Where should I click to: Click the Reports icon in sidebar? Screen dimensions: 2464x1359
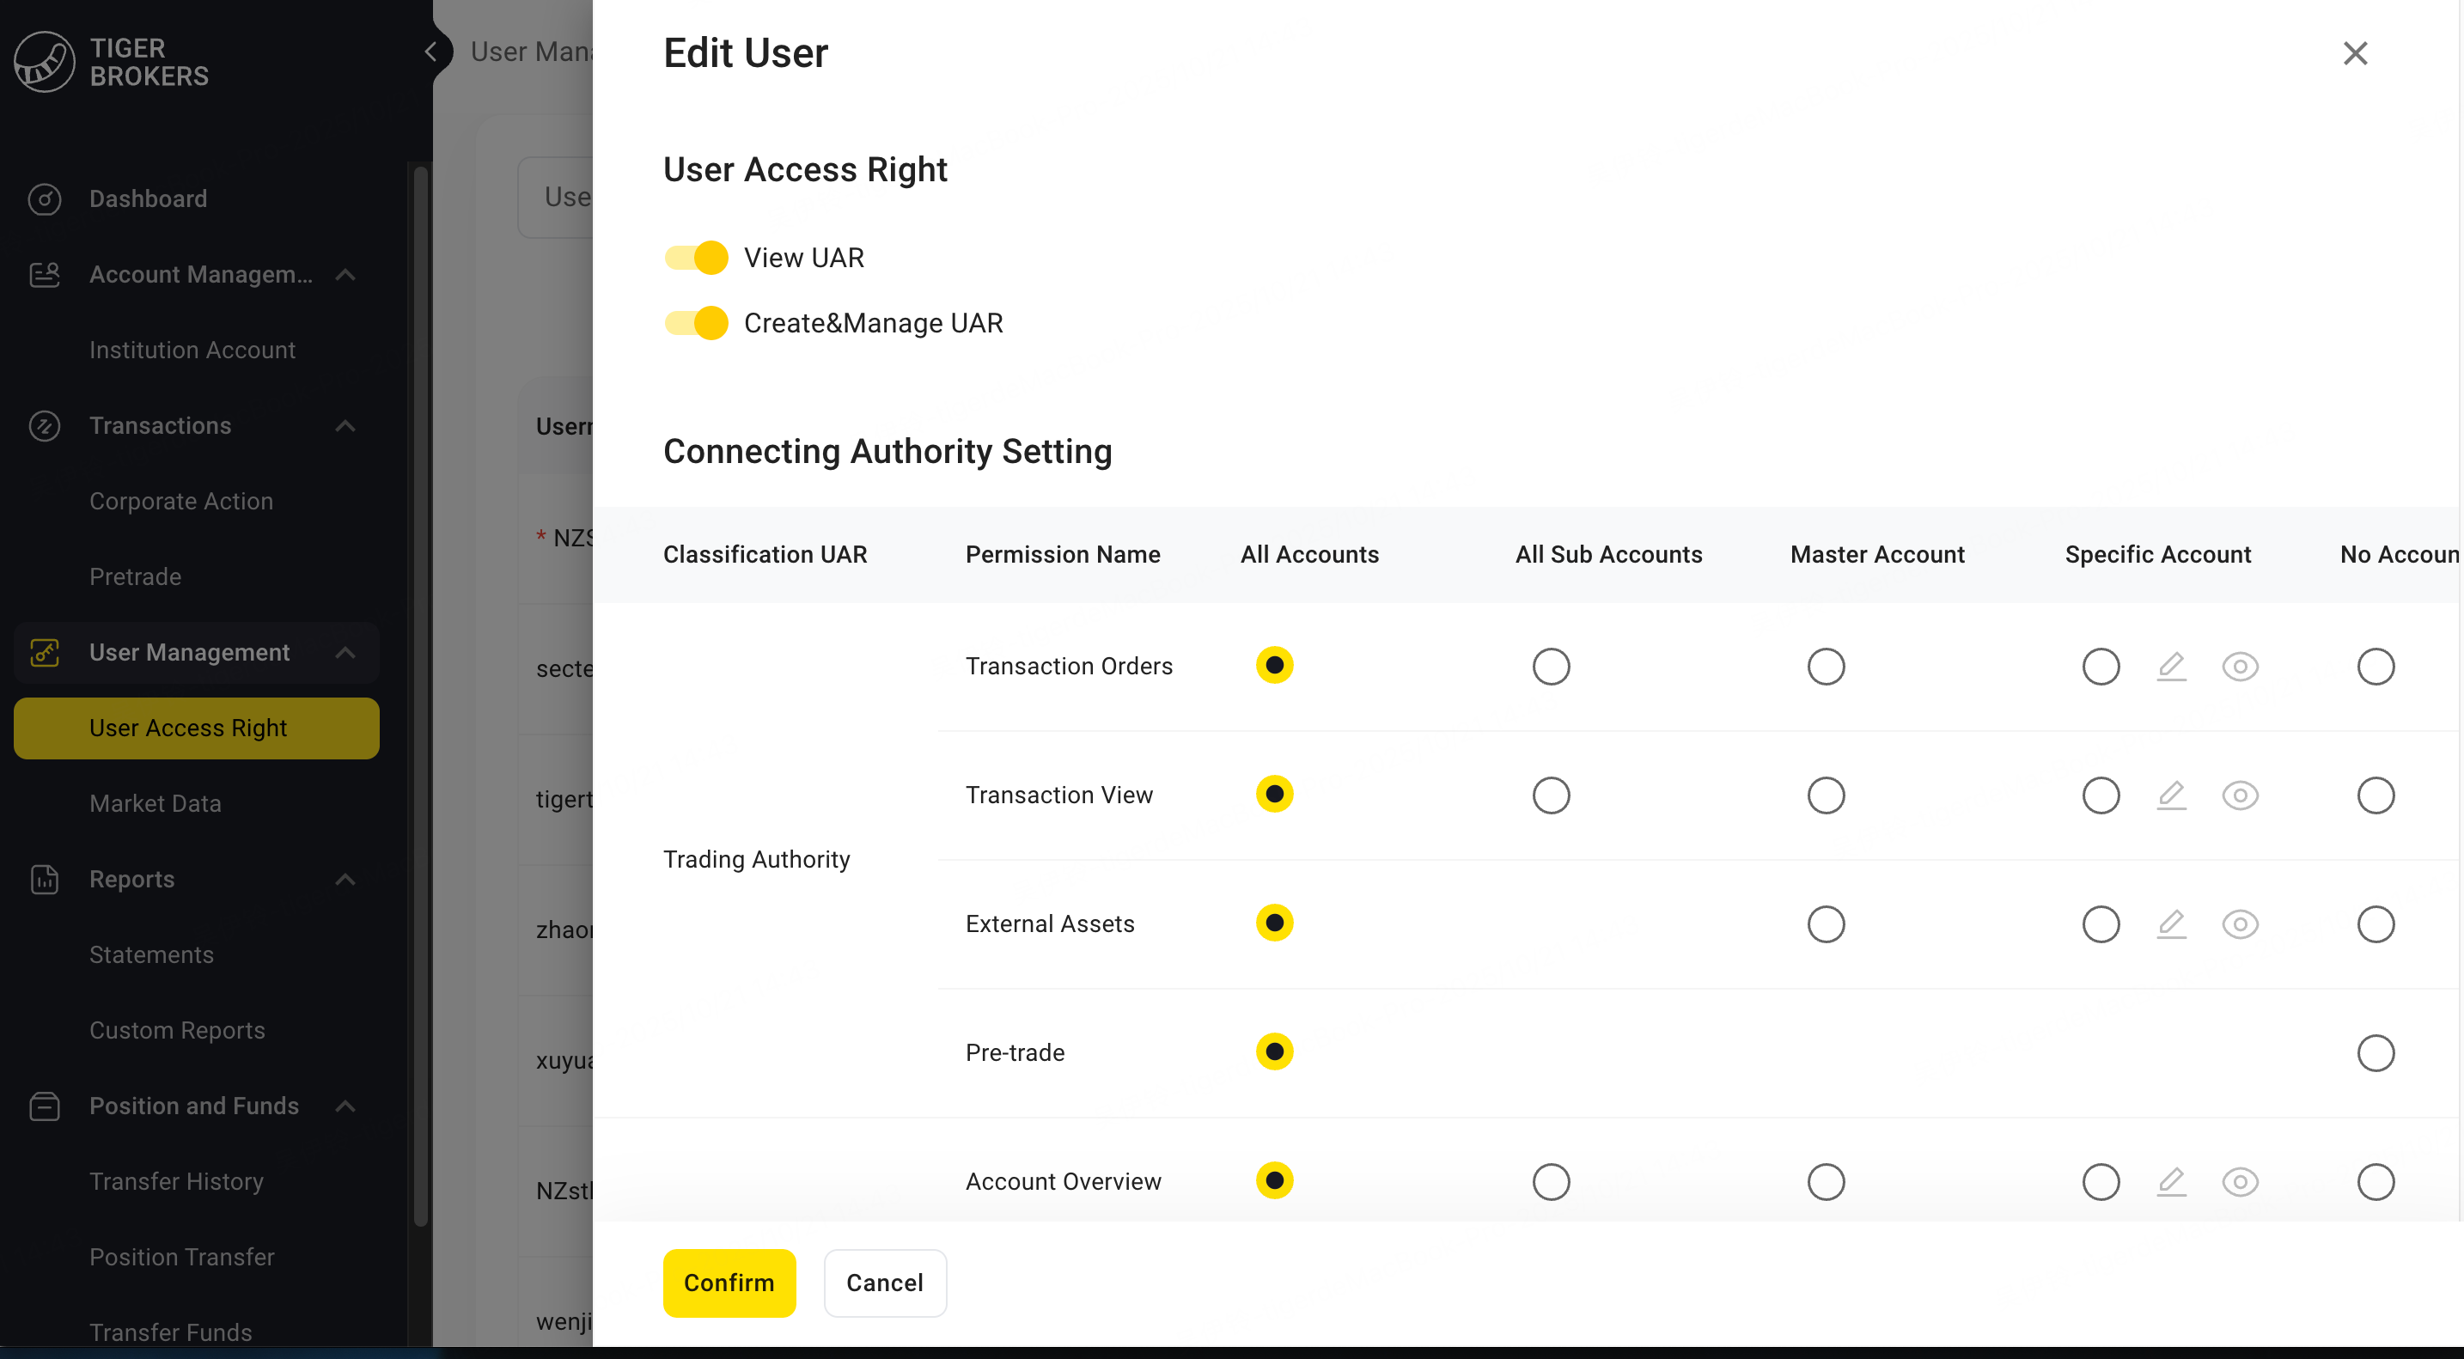click(44, 879)
